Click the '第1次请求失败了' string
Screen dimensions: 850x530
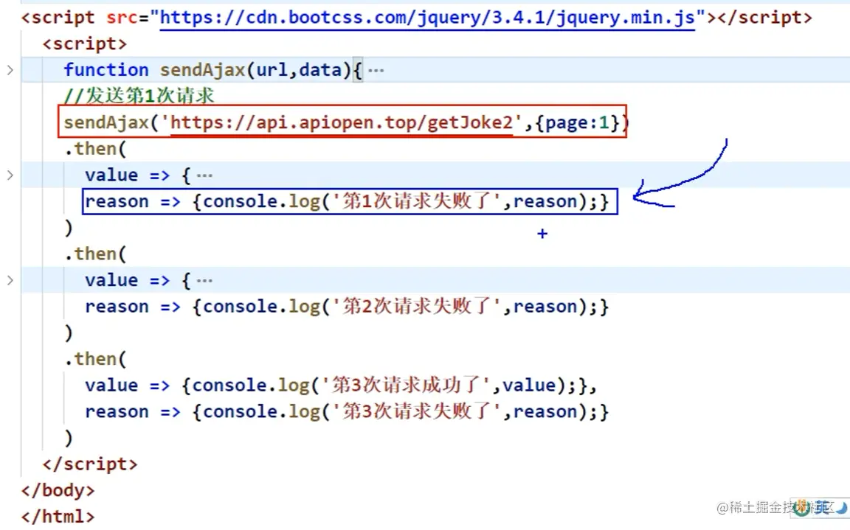[x=416, y=201]
